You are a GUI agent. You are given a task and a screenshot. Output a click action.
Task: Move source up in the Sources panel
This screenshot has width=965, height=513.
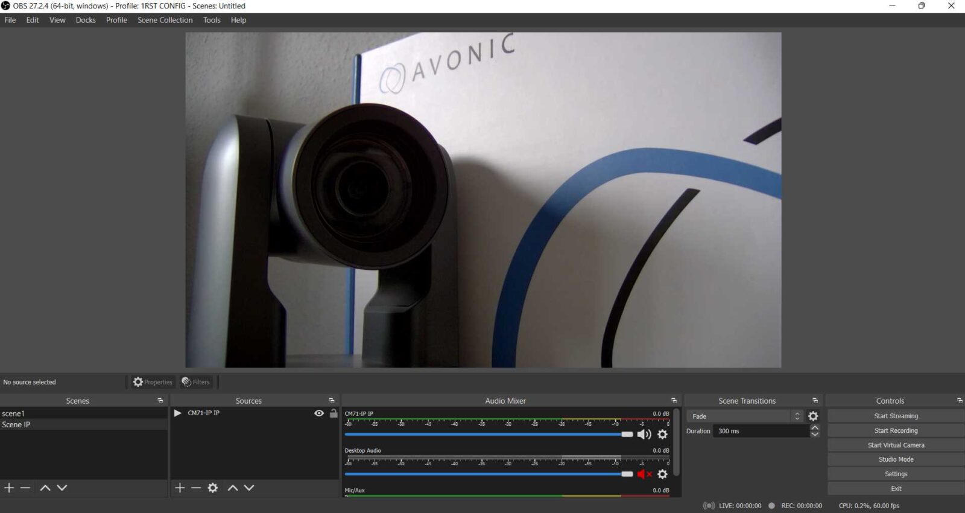(233, 488)
